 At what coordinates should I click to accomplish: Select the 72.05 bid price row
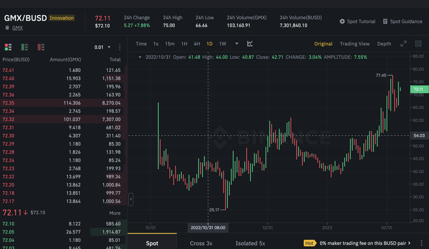[x=64, y=232]
